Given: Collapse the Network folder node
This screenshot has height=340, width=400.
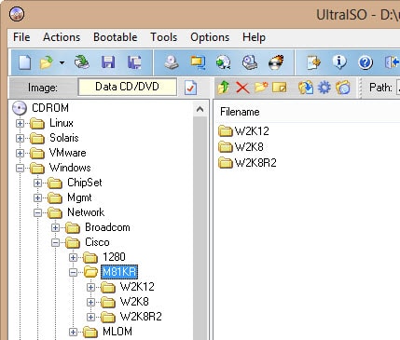Looking at the screenshot, I should 37,212.
